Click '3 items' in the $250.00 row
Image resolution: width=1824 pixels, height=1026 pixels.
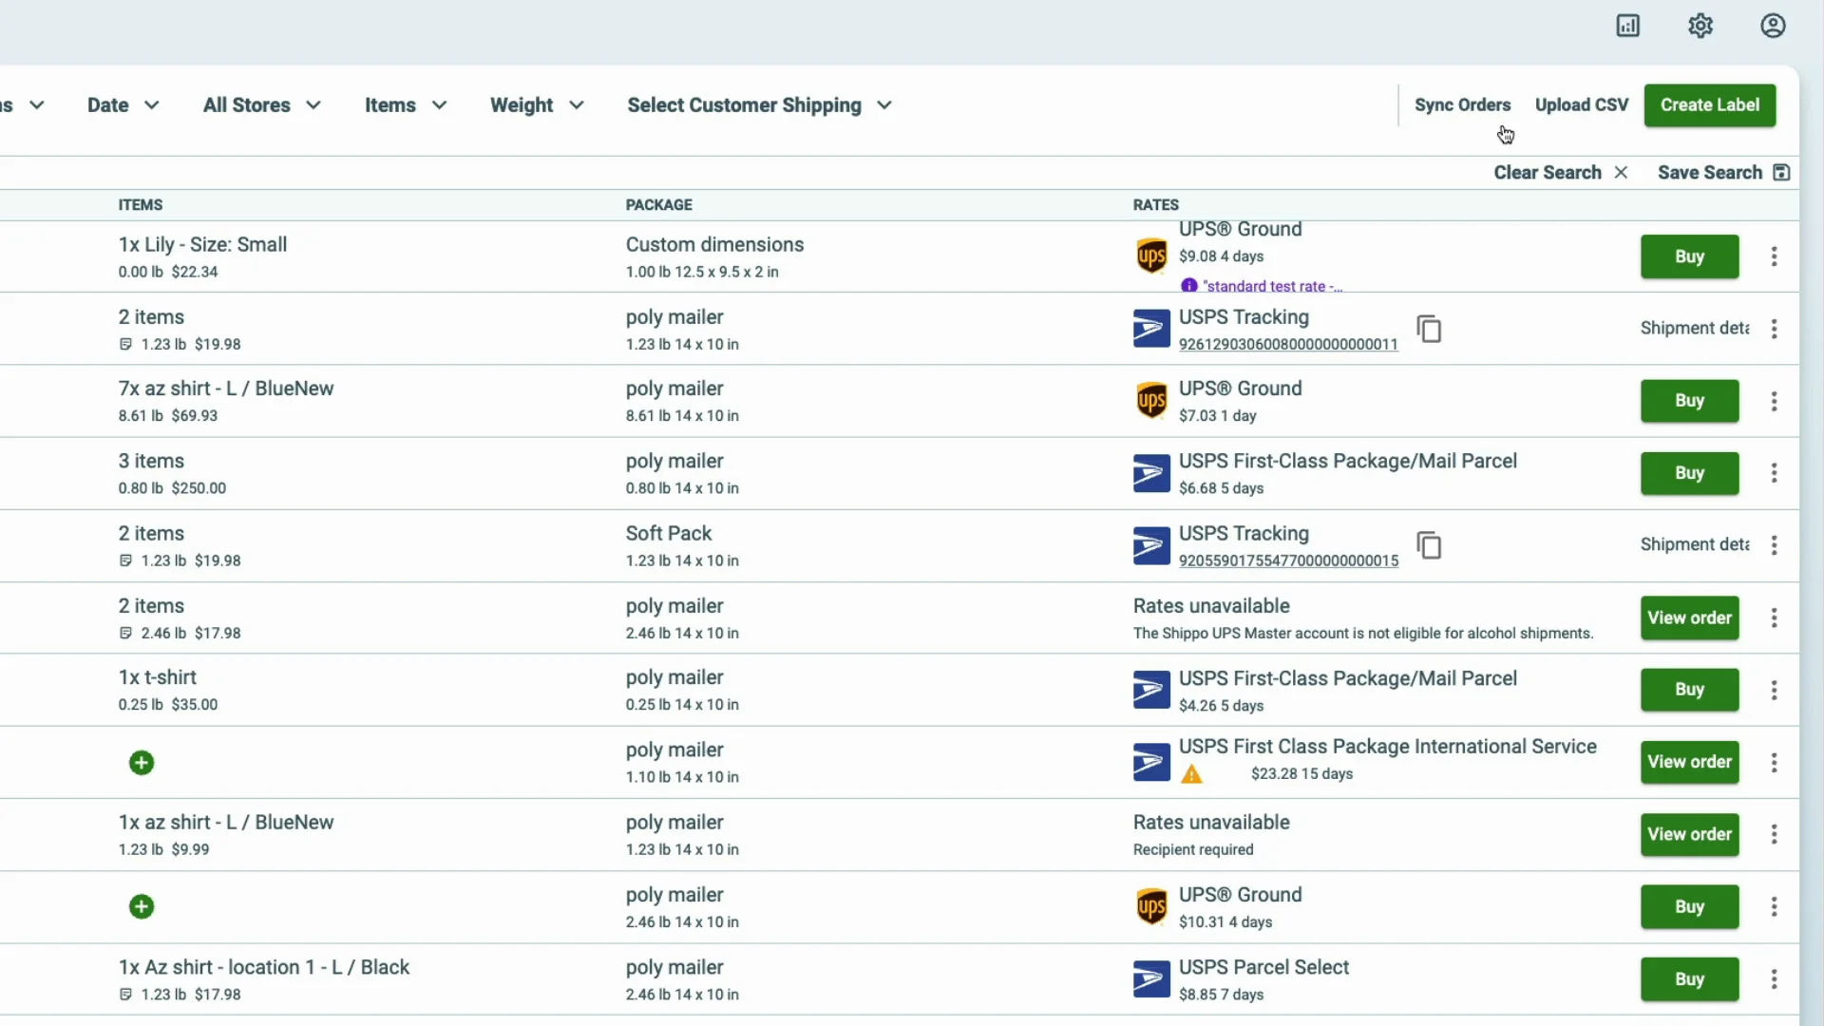[151, 462]
